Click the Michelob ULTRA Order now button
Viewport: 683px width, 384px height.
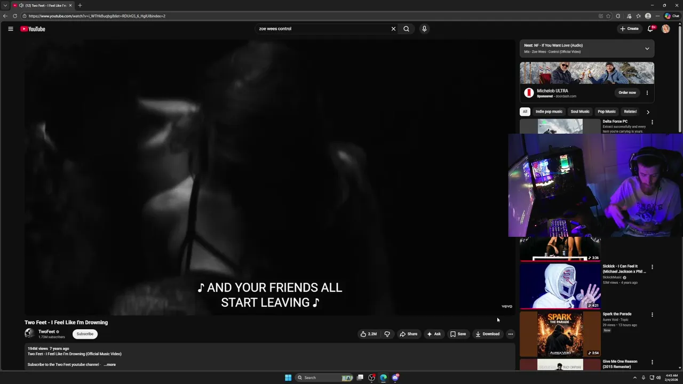pos(628,93)
